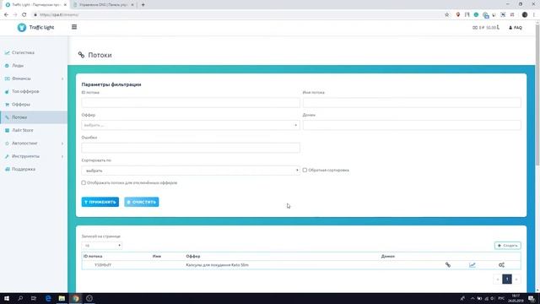Click the browser back arrow

6,15
